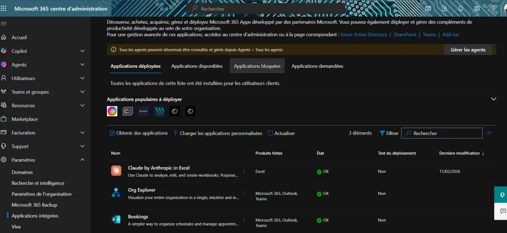The width and height of the screenshot is (507, 233).
Task: Click the Org Explorer app icon
Action: [116, 193]
